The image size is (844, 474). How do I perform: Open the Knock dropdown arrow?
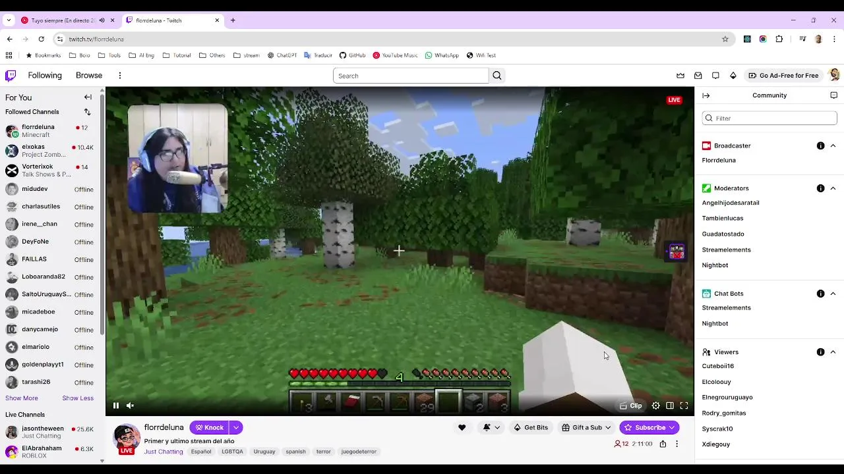(236, 428)
